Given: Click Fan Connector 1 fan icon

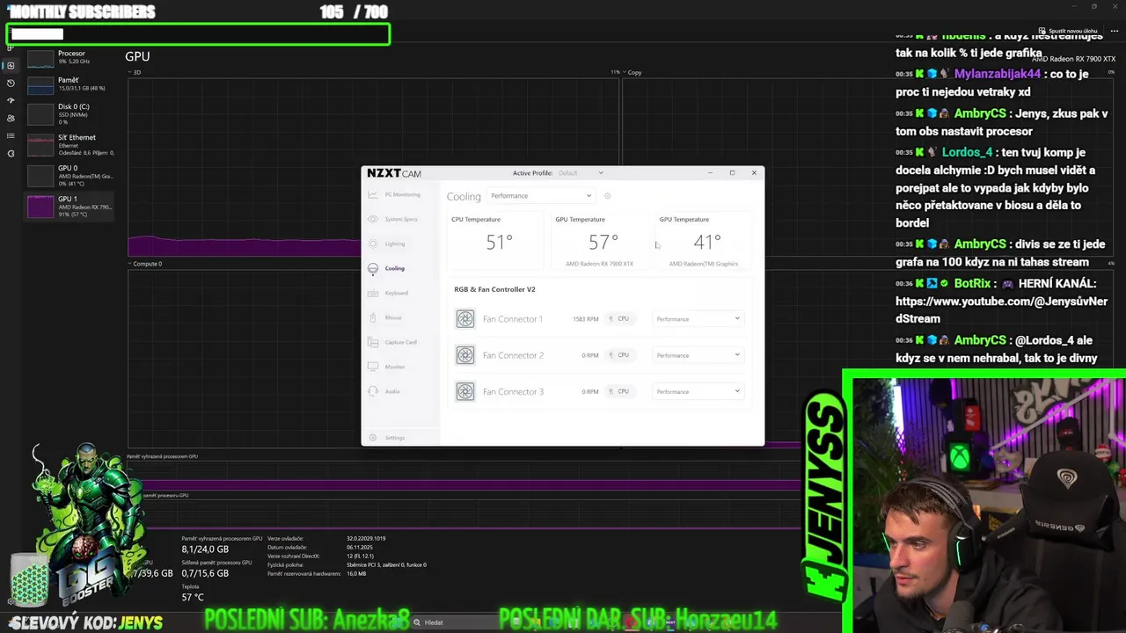Looking at the screenshot, I should 464,319.
